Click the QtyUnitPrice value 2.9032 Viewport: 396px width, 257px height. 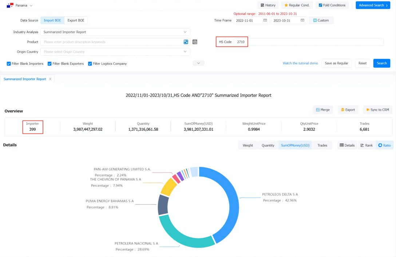click(309, 129)
